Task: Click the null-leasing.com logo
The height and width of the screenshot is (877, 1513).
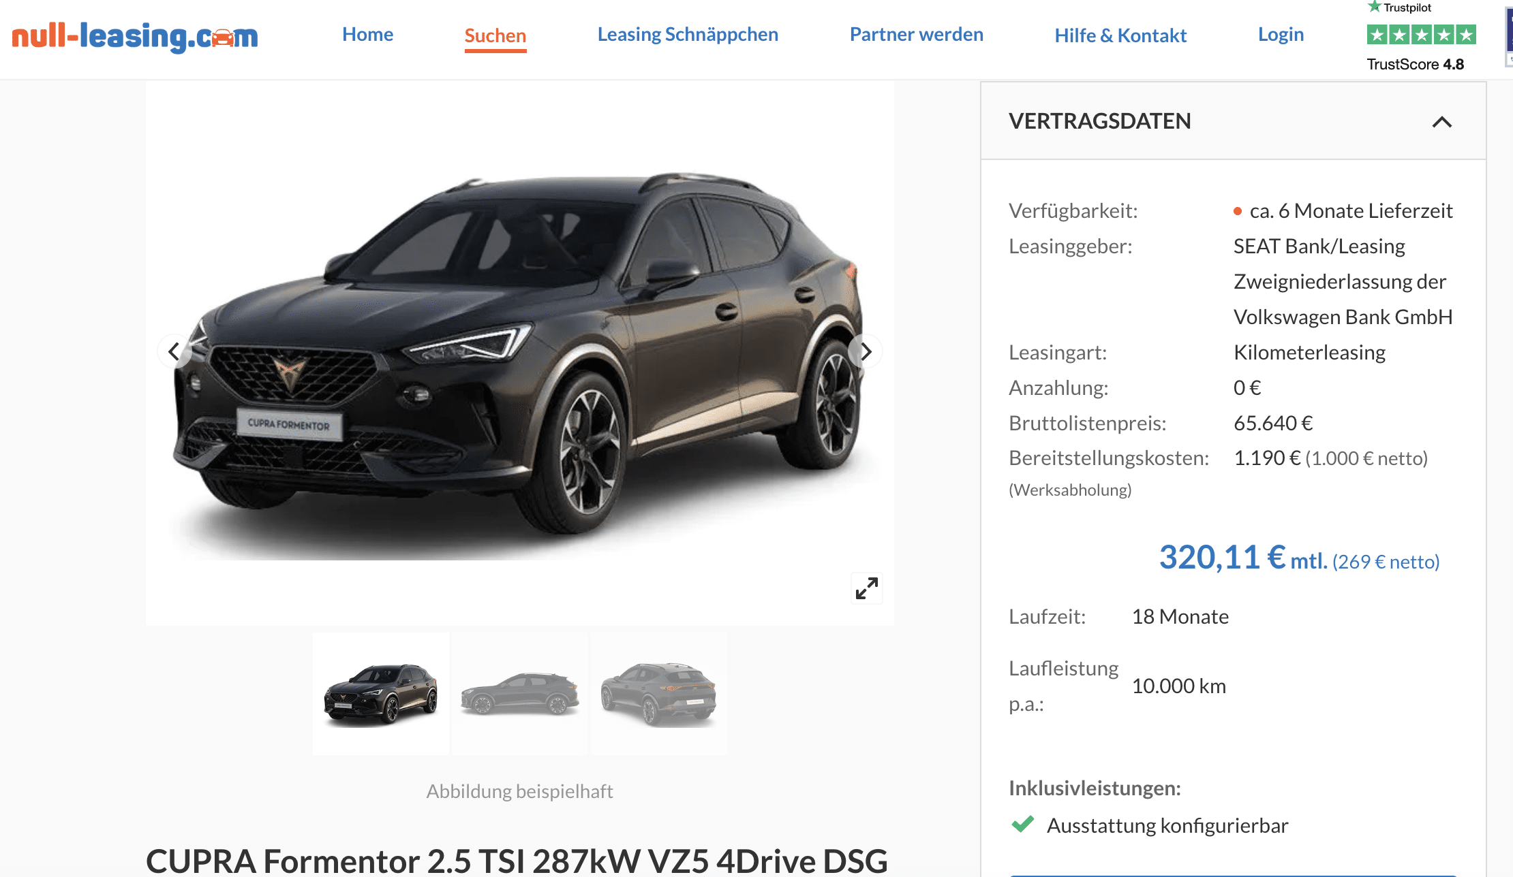Action: 135,36
